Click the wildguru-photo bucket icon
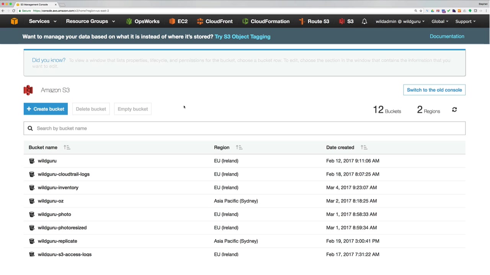Viewport: 490px width, 275px height. click(32, 214)
